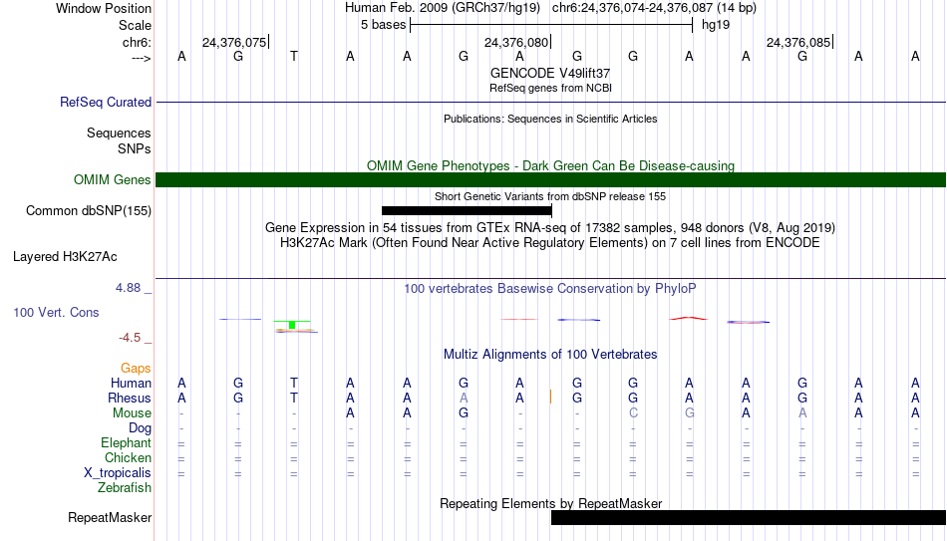
Task: Click the 'Human Feb. 2009 (GRCh37/hg19)' assembly text
Action: [442, 8]
